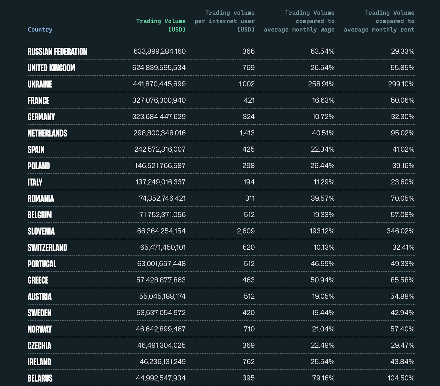
Task: Click Netherlands rent ratio 95.02%
Action: coord(403,133)
